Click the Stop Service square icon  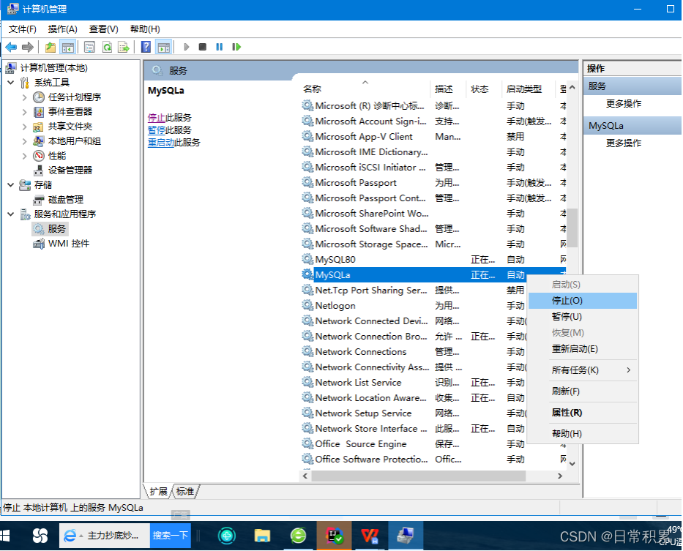(203, 47)
